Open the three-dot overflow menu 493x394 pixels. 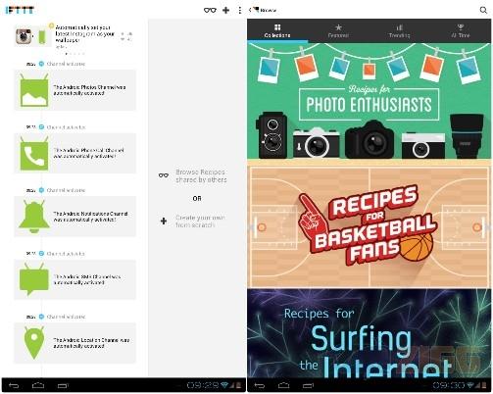[x=240, y=11]
